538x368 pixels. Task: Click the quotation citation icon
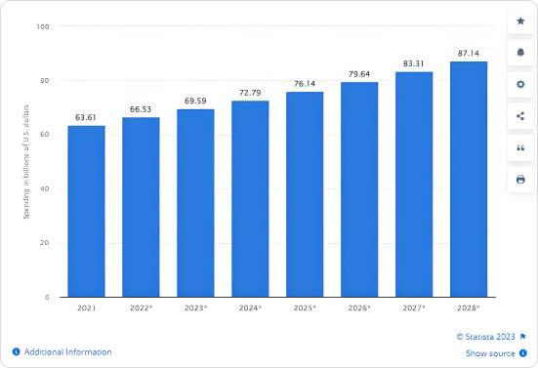point(520,147)
